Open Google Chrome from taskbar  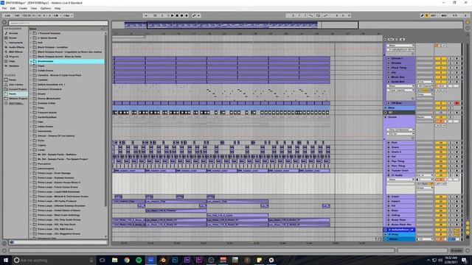pos(127,260)
